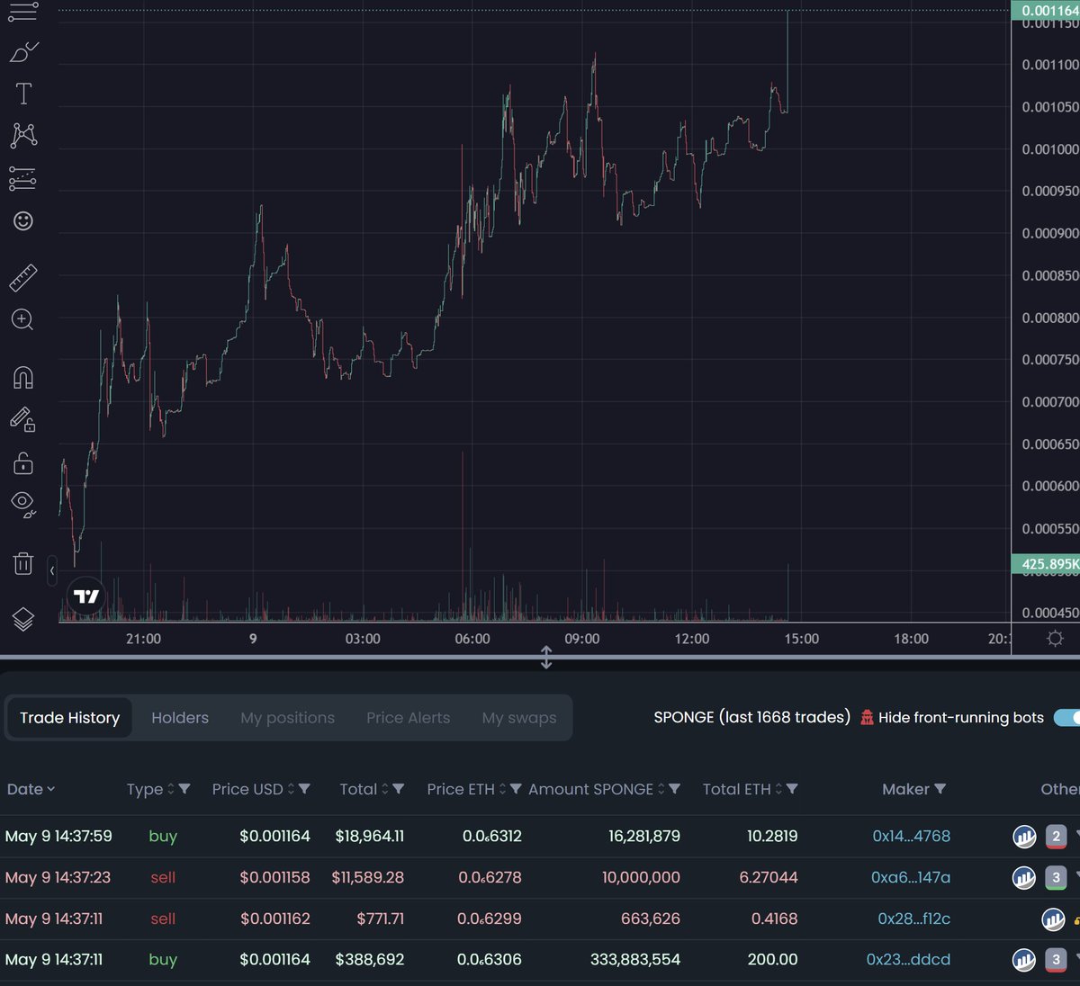Open the object tree layers icon
The image size is (1080, 986).
pyautogui.click(x=23, y=619)
